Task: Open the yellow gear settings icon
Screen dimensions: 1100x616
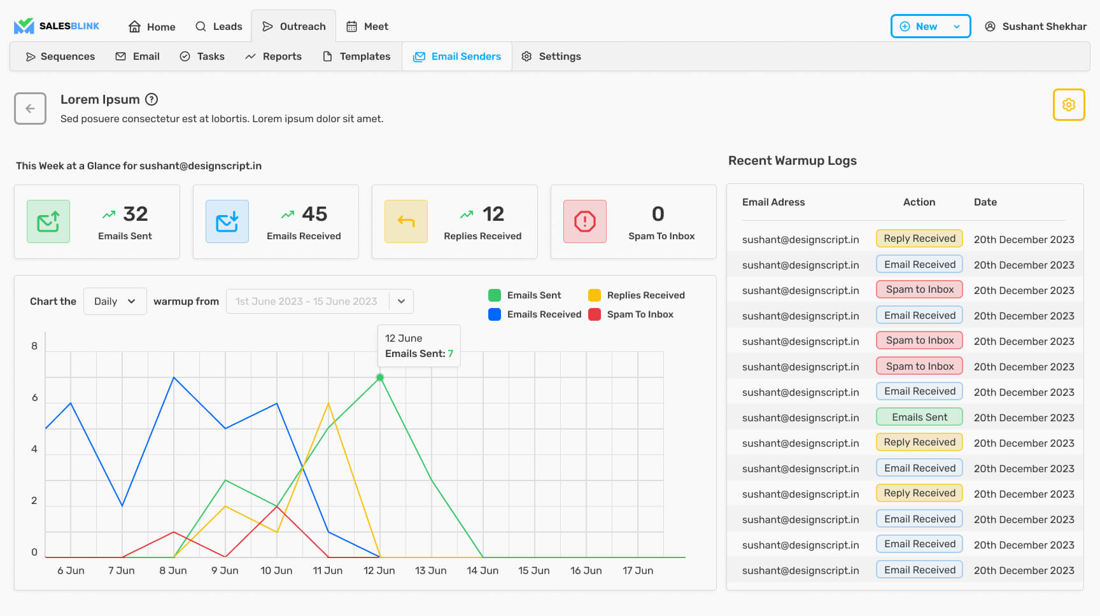Action: pos(1069,104)
